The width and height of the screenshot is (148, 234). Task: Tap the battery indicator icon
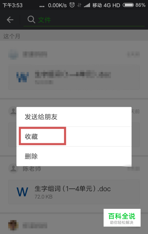[x=128, y=5]
